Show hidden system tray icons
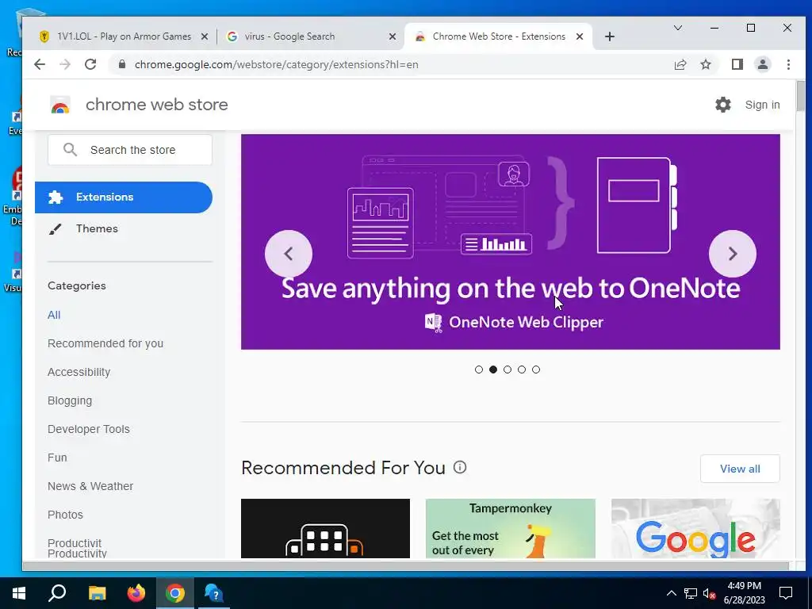Viewport: 812px width, 609px height. [x=671, y=593]
